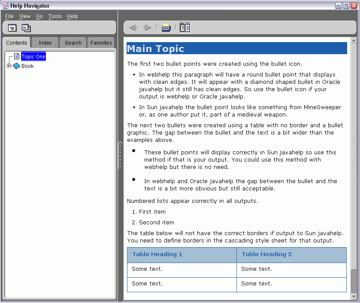Switch to the Search tab
This screenshot has width=360, height=303.
click(x=73, y=43)
